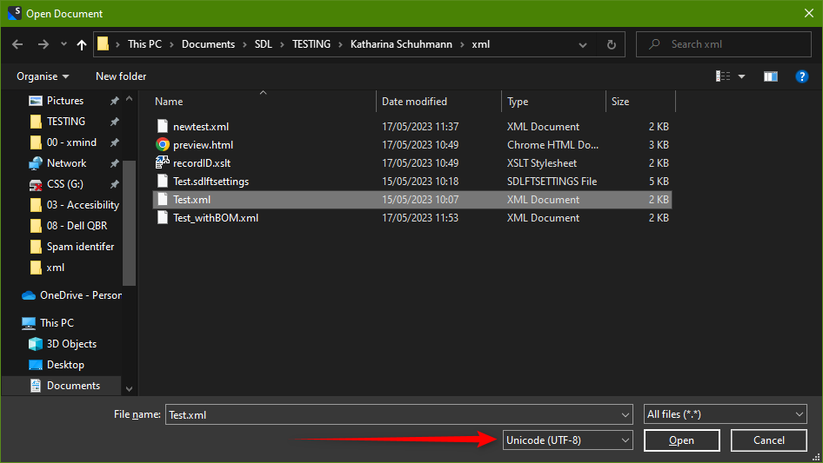The width and height of the screenshot is (823, 463).
Task: Click the address bar folder icon
Action: 104,44
